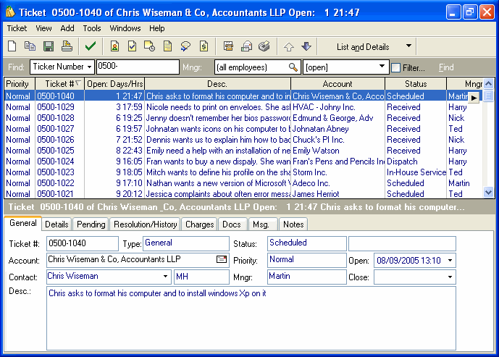Image resolution: width=499 pixels, height=357 pixels.
Task: Click the new document icon in toolbar
Action: 12,47
